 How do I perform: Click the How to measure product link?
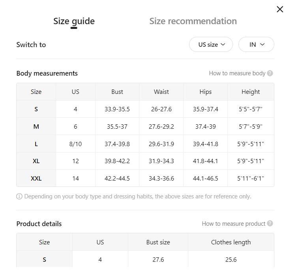point(234,224)
